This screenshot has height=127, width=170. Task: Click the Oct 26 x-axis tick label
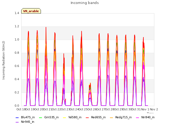(x=92, y=109)
